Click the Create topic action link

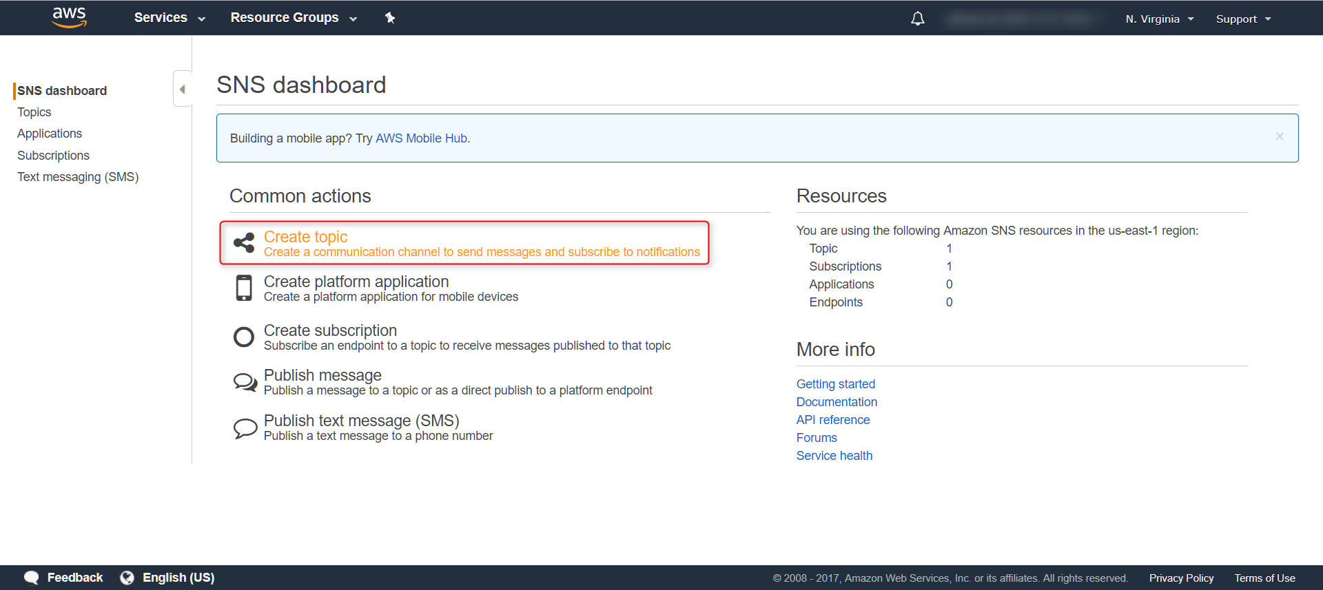point(306,237)
